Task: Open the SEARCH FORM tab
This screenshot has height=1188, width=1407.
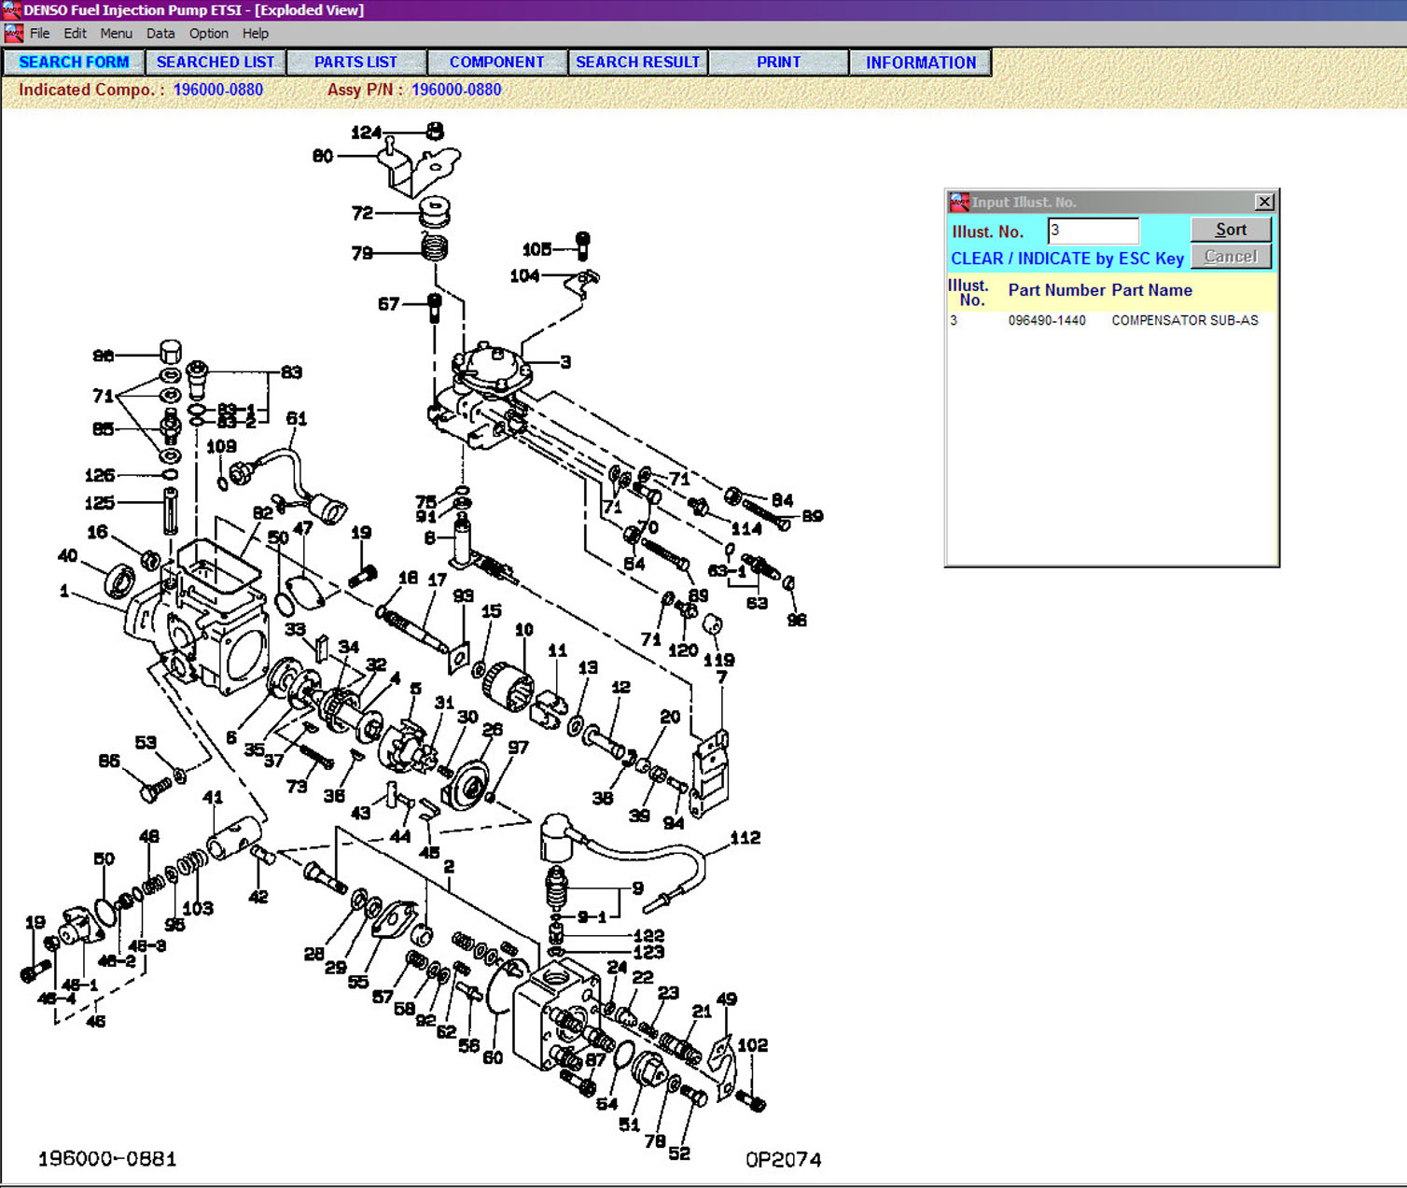Action: (x=74, y=63)
